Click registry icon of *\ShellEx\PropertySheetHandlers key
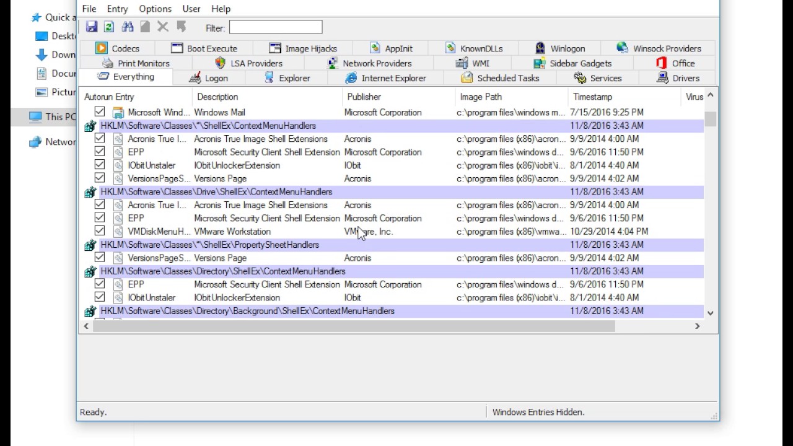This screenshot has height=446, width=793. [x=90, y=245]
